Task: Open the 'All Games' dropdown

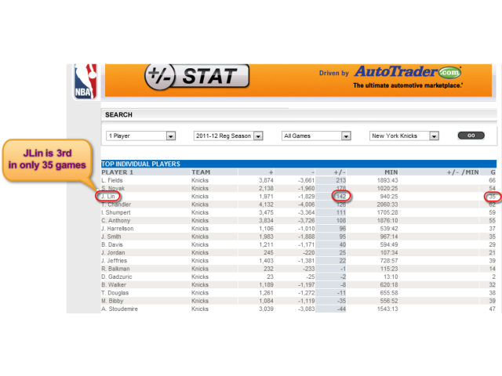Action: 316,136
